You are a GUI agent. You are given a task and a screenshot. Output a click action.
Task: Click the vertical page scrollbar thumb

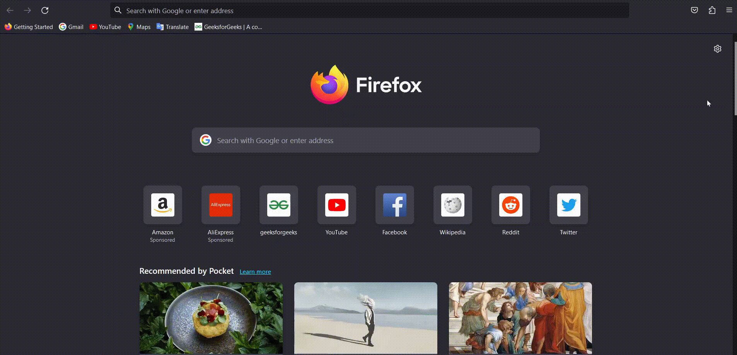pyautogui.click(x=735, y=78)
